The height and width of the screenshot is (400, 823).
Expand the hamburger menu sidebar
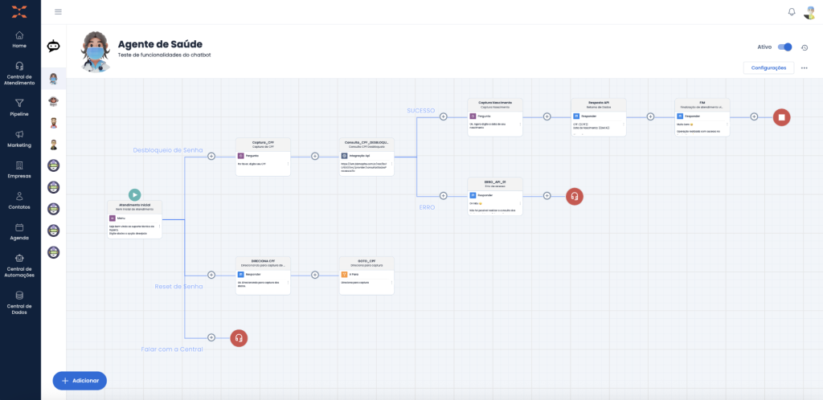pos(58,12)
